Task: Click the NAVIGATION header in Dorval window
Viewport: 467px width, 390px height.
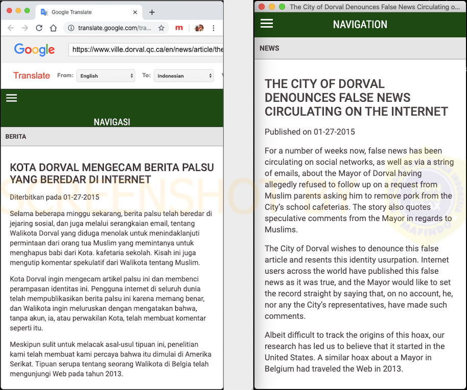Action: click(360, 25)
